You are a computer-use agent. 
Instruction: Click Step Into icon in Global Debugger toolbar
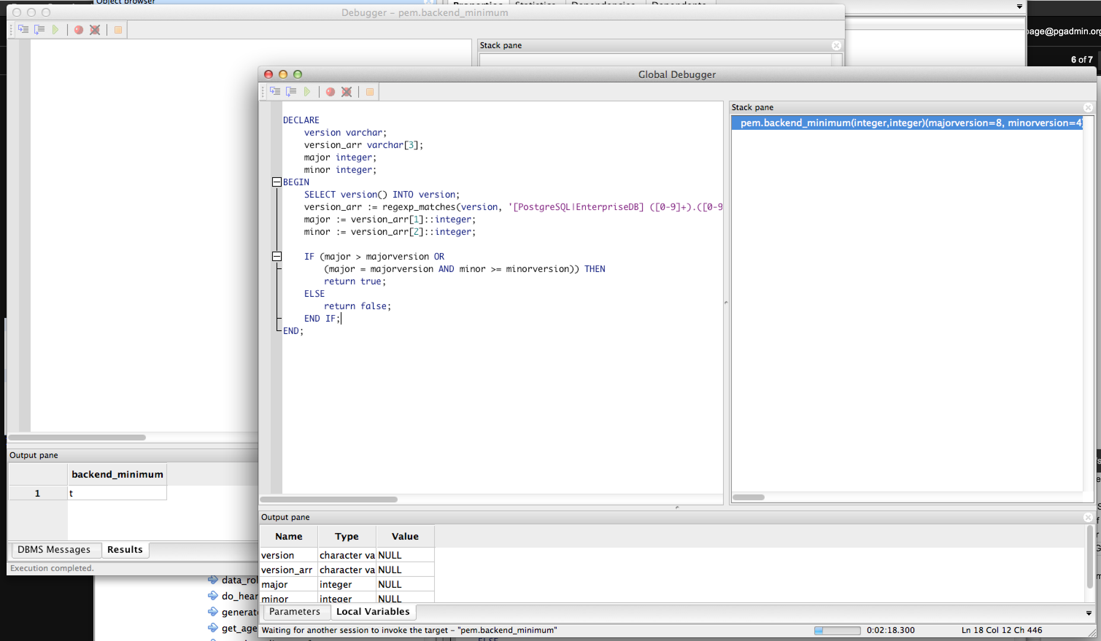275,92
